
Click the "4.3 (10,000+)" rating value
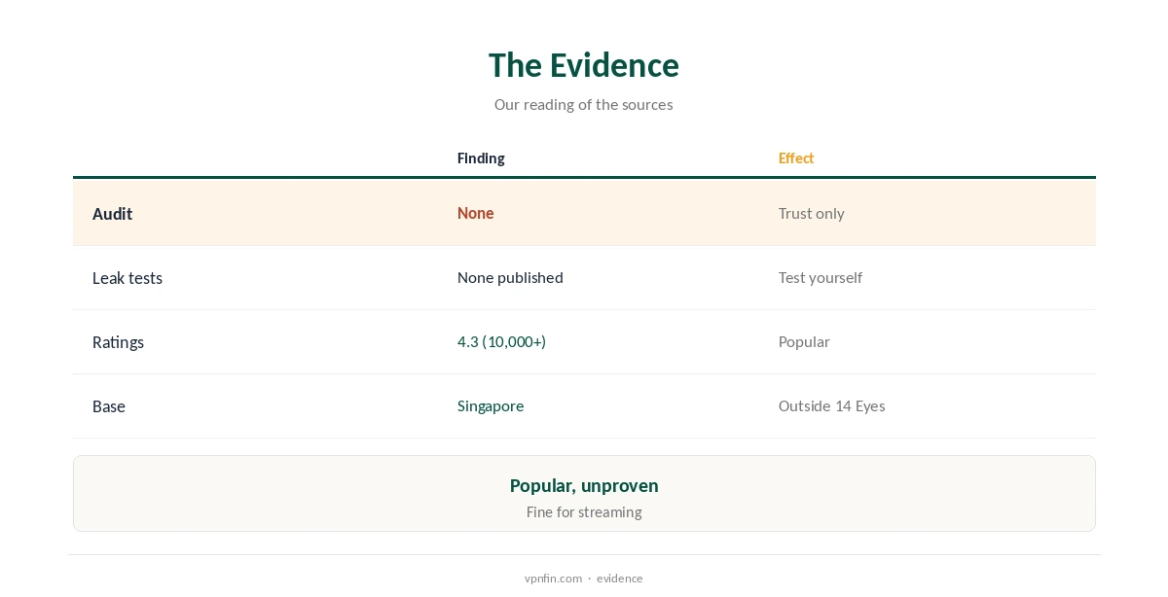(x=501, y=341)
